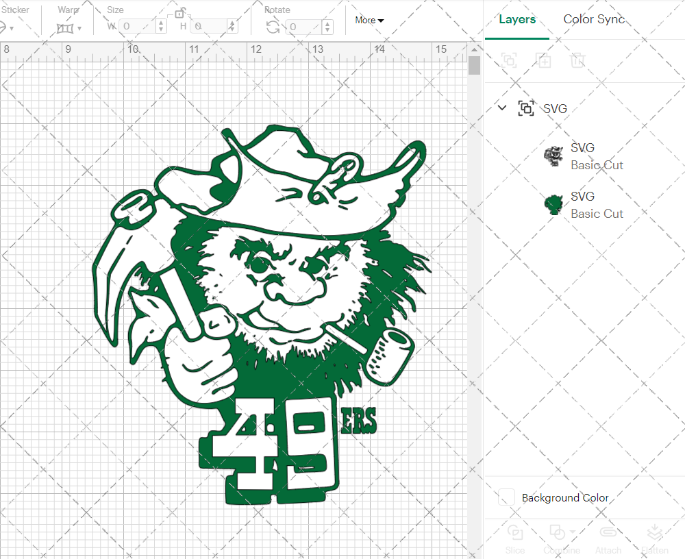The image size is (685, 559).
Task: Switch to the Color Sync tab
Action: (x=594, y=19)
